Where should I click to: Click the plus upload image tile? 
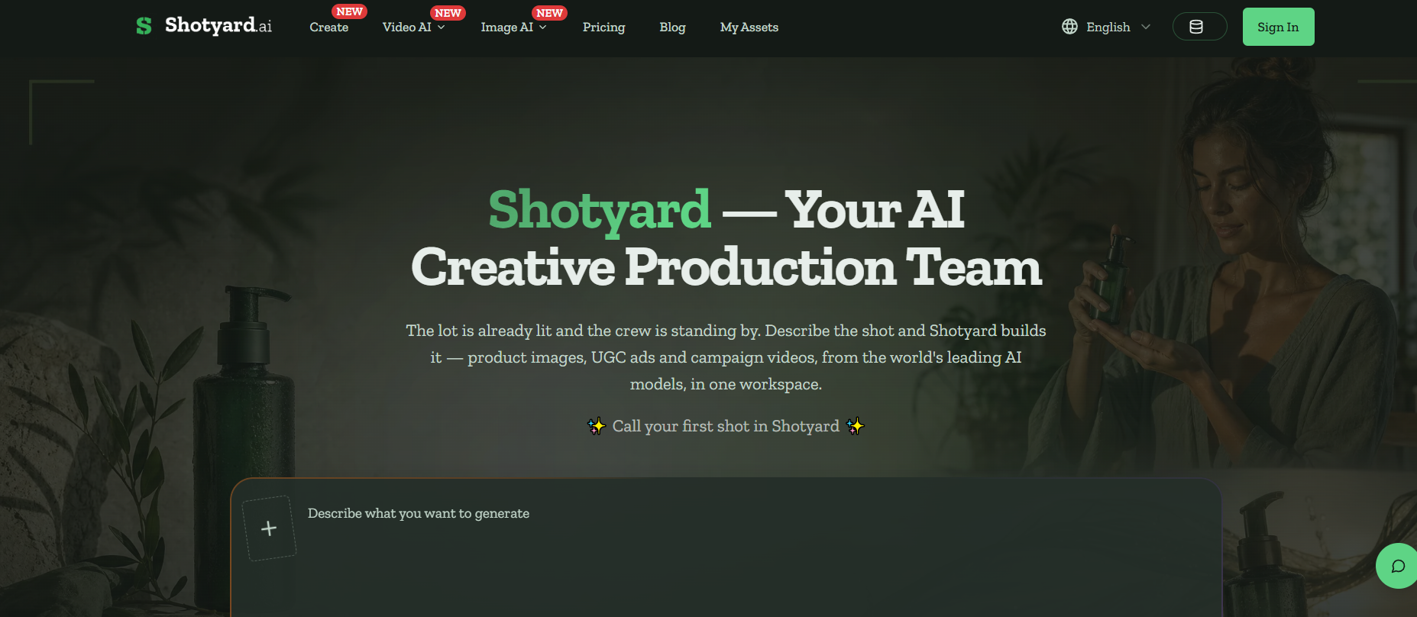(x=269, y=528)
